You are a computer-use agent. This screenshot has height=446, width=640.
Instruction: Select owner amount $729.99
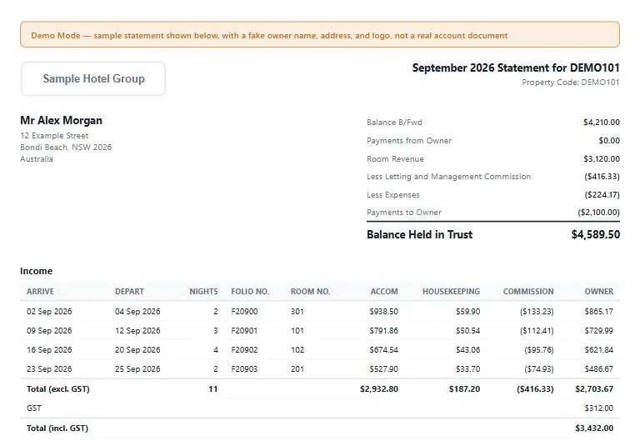(x=599, y=331)
